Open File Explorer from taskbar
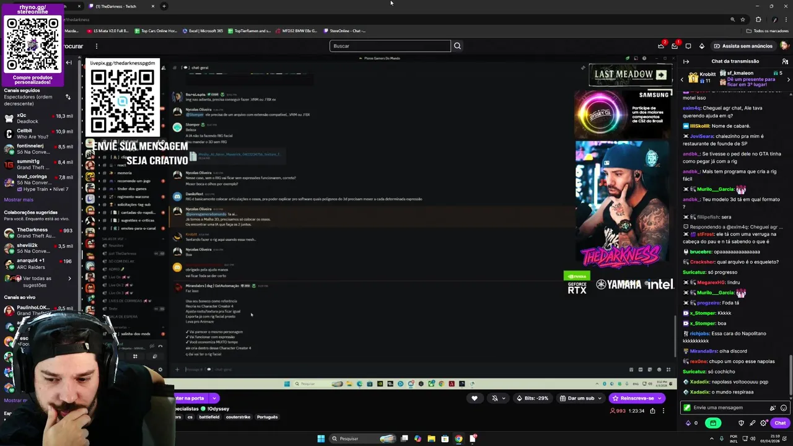Screen dimensions: 793x446 click(431, 439)
